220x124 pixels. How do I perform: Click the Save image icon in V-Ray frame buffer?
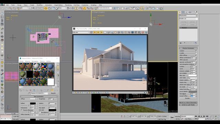112,32
